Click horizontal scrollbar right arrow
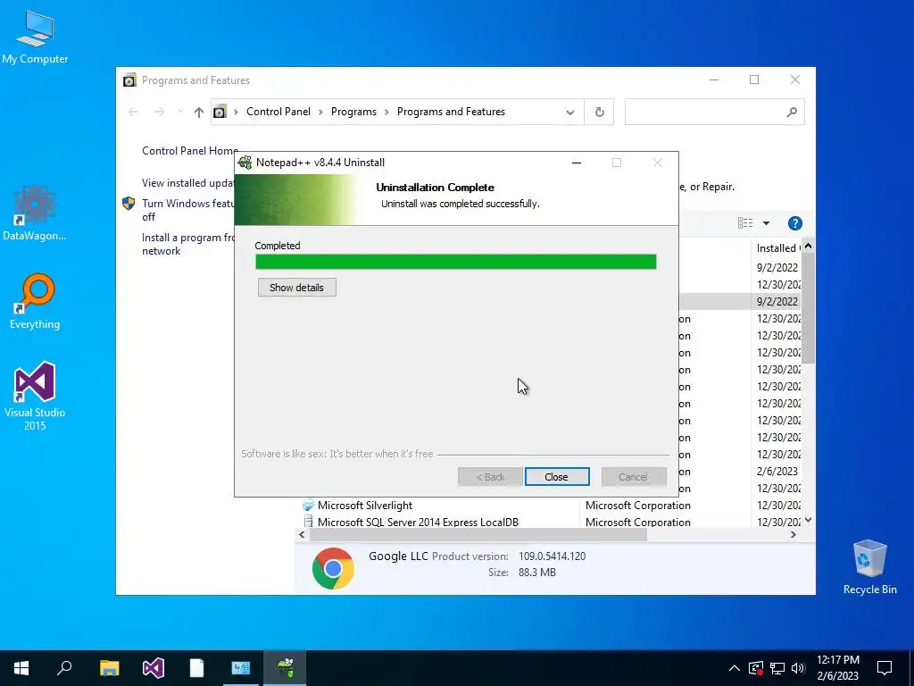This screenshot has height=686, width=914. pyautogui.click(x=794, y=535)
